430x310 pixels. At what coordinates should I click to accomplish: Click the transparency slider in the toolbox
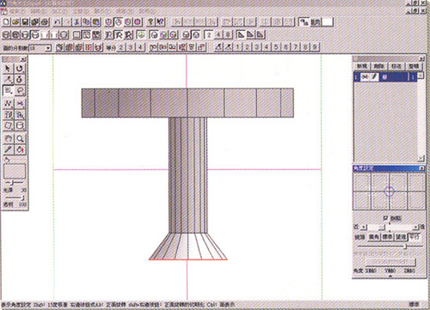pos(15,198)
